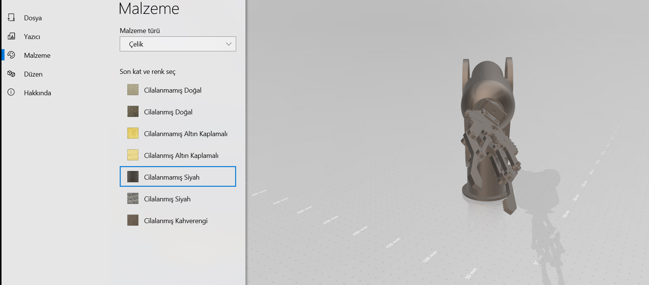Click the Düzen layout cubes icon
This screenshot has width=649, height=285.
coord(11,73)
